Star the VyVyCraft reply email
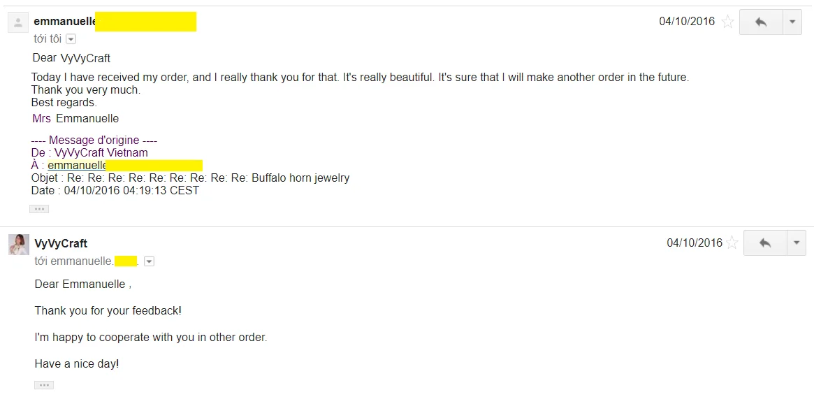 coord(732,243)
